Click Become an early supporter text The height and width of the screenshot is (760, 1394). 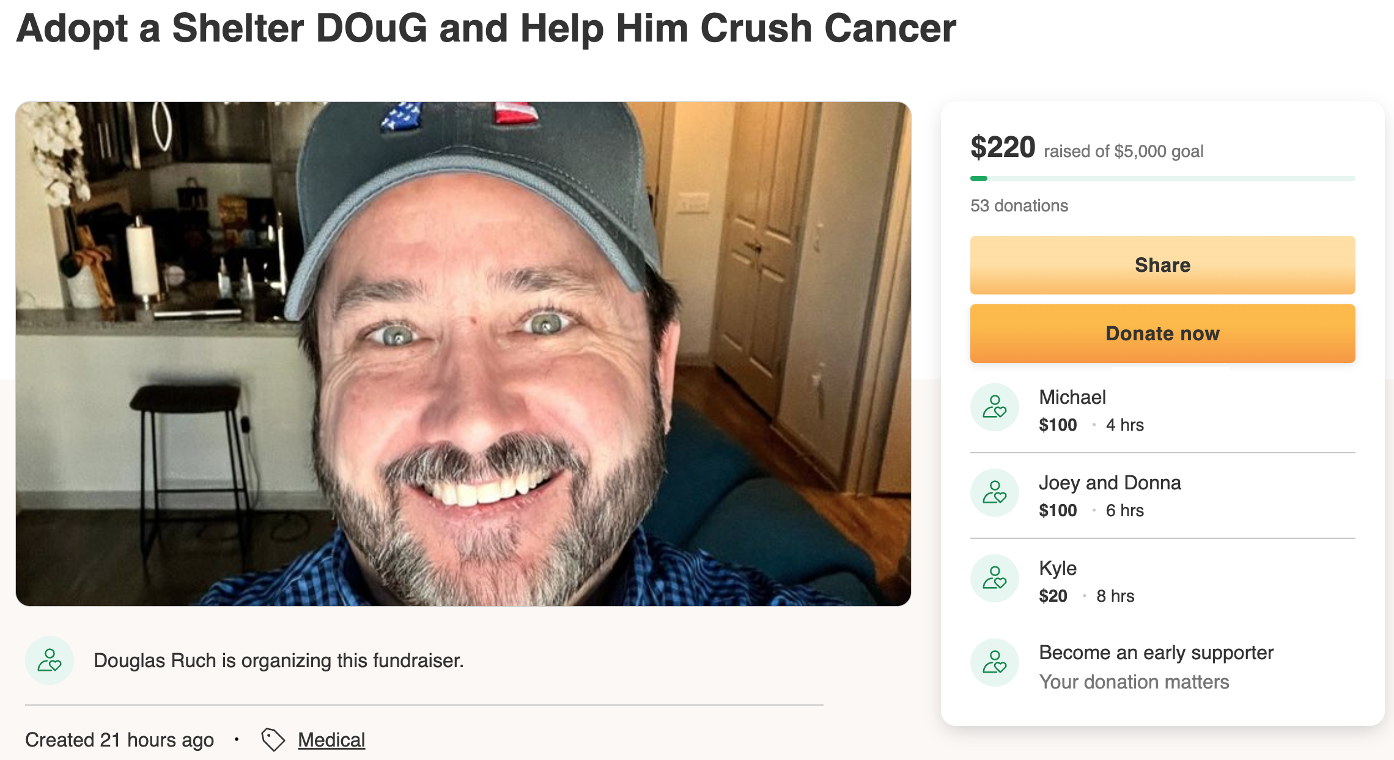pyautogui.click(x=1156, y=652)
